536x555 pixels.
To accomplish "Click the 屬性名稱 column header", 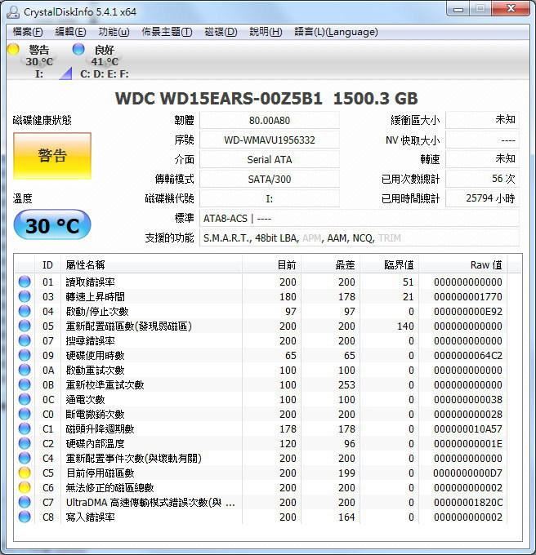I will pos(152,264).
